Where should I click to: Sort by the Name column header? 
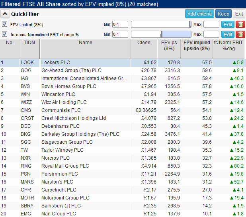click(x=85, y=49)
